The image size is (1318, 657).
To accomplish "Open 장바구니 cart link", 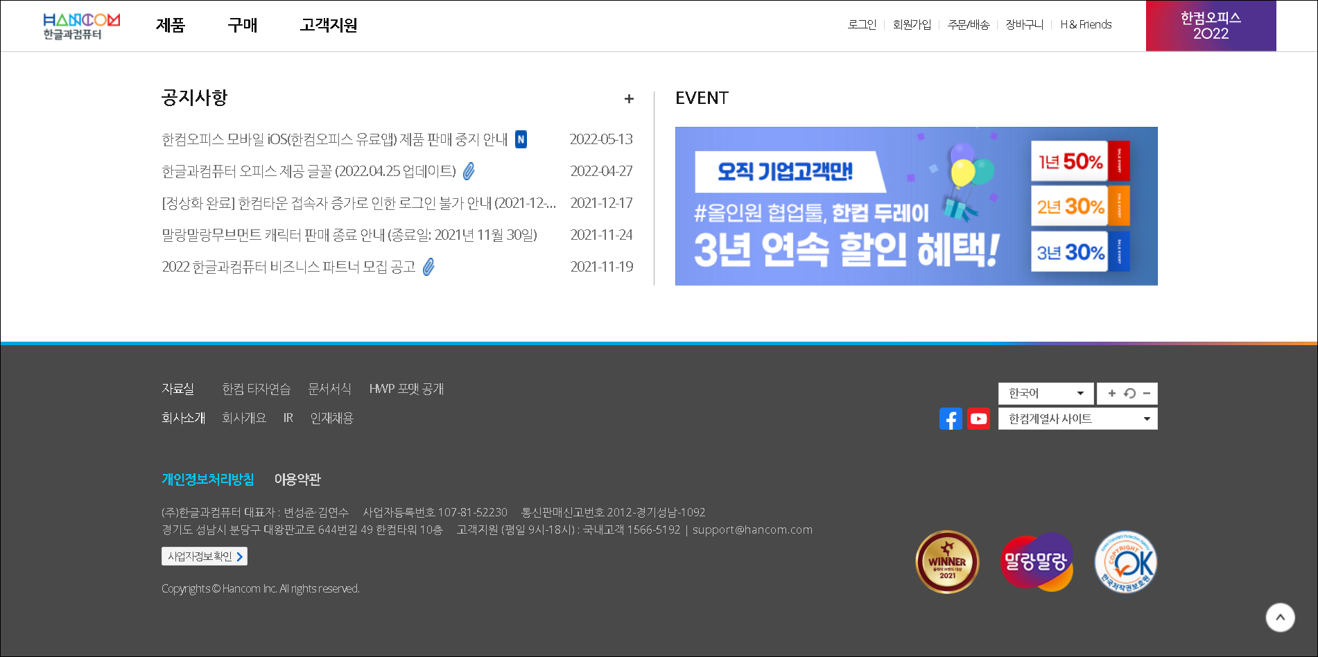I will pyautogui.click(x=1024, y=25).
